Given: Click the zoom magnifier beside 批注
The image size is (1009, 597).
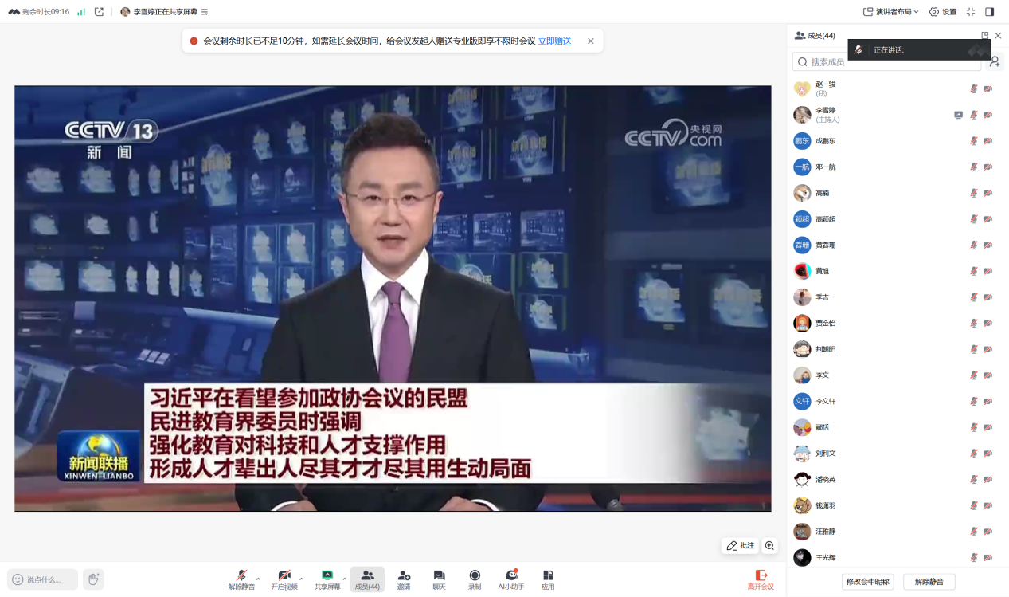Looking at the screenshot, I should click(x=769, y=546).
